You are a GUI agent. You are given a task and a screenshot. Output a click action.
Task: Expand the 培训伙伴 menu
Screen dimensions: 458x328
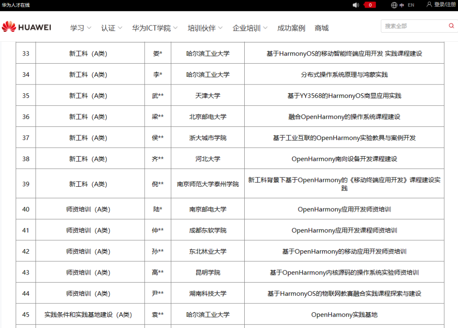[x=205, y=28]
